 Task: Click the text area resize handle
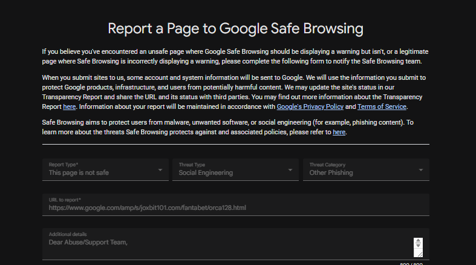tap(419, 254)
